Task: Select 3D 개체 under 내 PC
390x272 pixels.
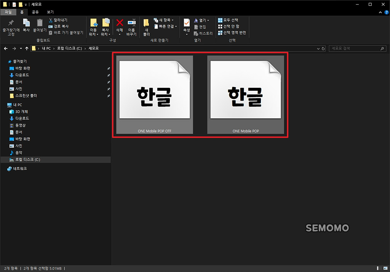Action: coord(19,112)
